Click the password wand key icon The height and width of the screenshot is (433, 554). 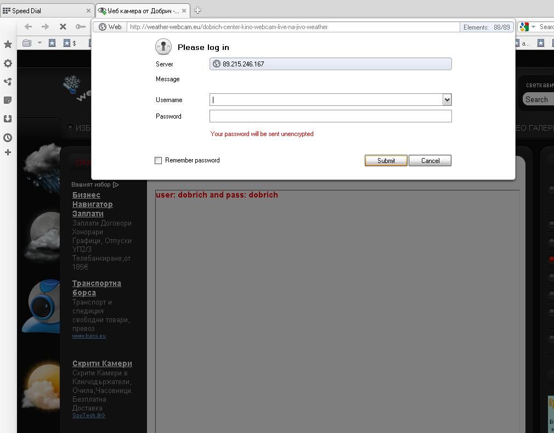tap(81, 26)
